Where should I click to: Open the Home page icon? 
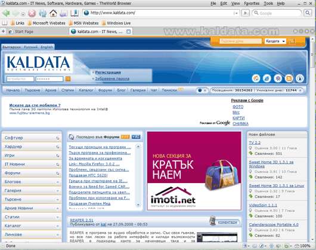[x=53, y=13]
